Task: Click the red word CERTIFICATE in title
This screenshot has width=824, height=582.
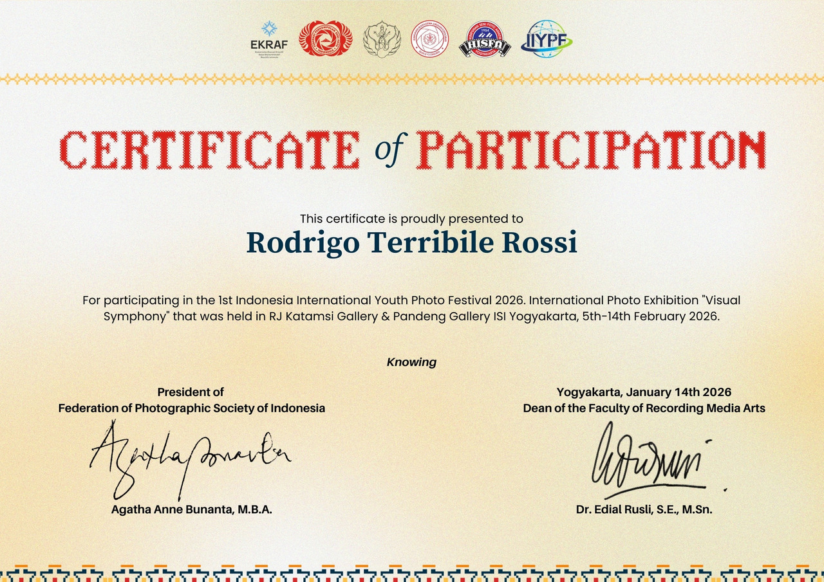Action: (x=210, y=150)
